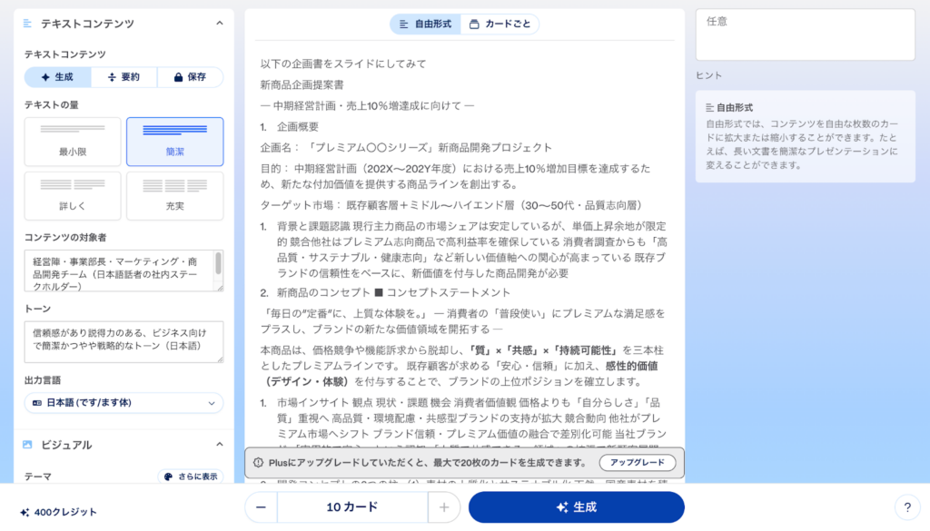Select the 要約 text content mode
The height and width of the screenshot is (531, 930).
pos(124,77)
